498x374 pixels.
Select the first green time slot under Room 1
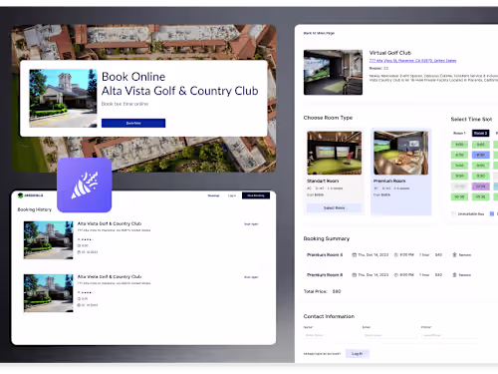(459, 145)
